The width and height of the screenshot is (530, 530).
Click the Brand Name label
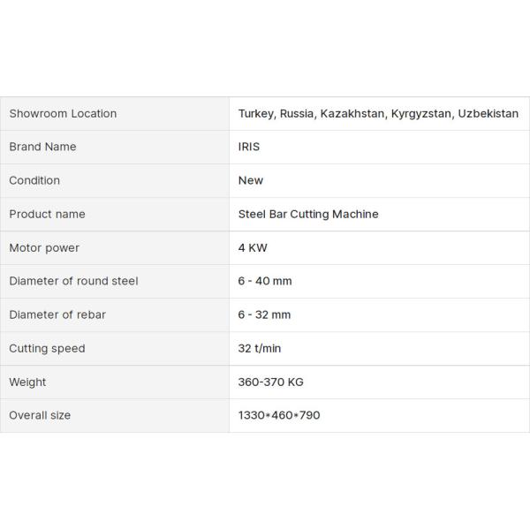point(42,147)
